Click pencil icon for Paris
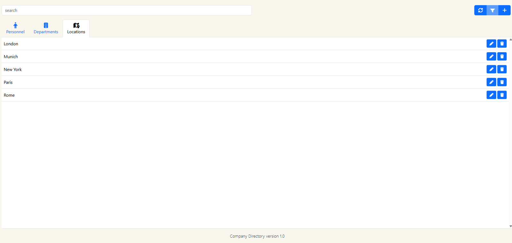Screen dimensions: 512x243 click(x=491, y=82)
